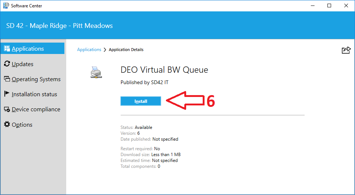The image size is (355, 195).
Task: Click the DEO Virtual BW Queue title
Action: tap(164, 70)
